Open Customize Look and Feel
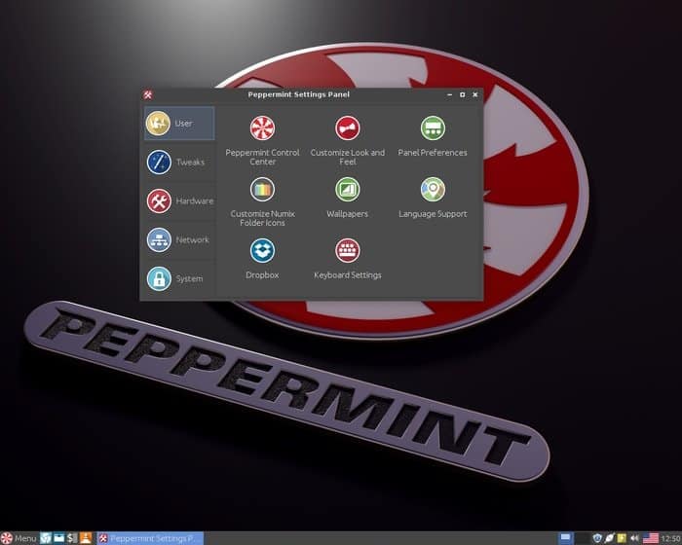Screen dimensions: 682x545 (348, 140)
